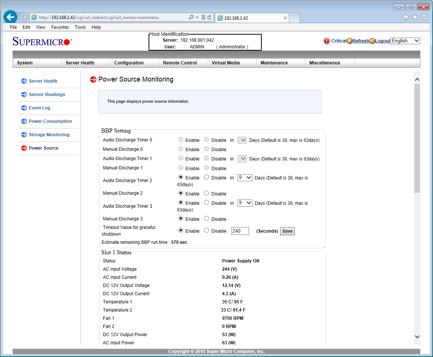Image resolution: width=433 pixels, height=357 pixels.
Task: Click arrow icon beside Storage Monitoring
Action: coord(24,135)
